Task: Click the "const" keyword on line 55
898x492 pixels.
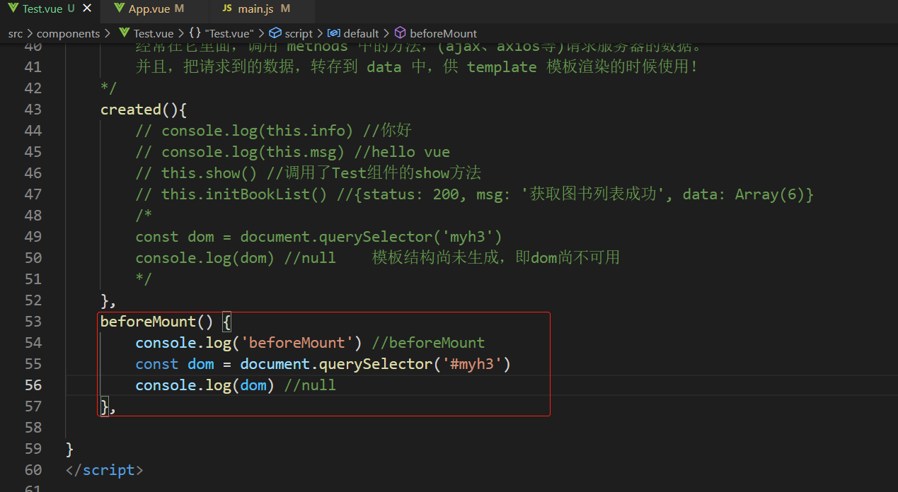Action: click(157, 364)
